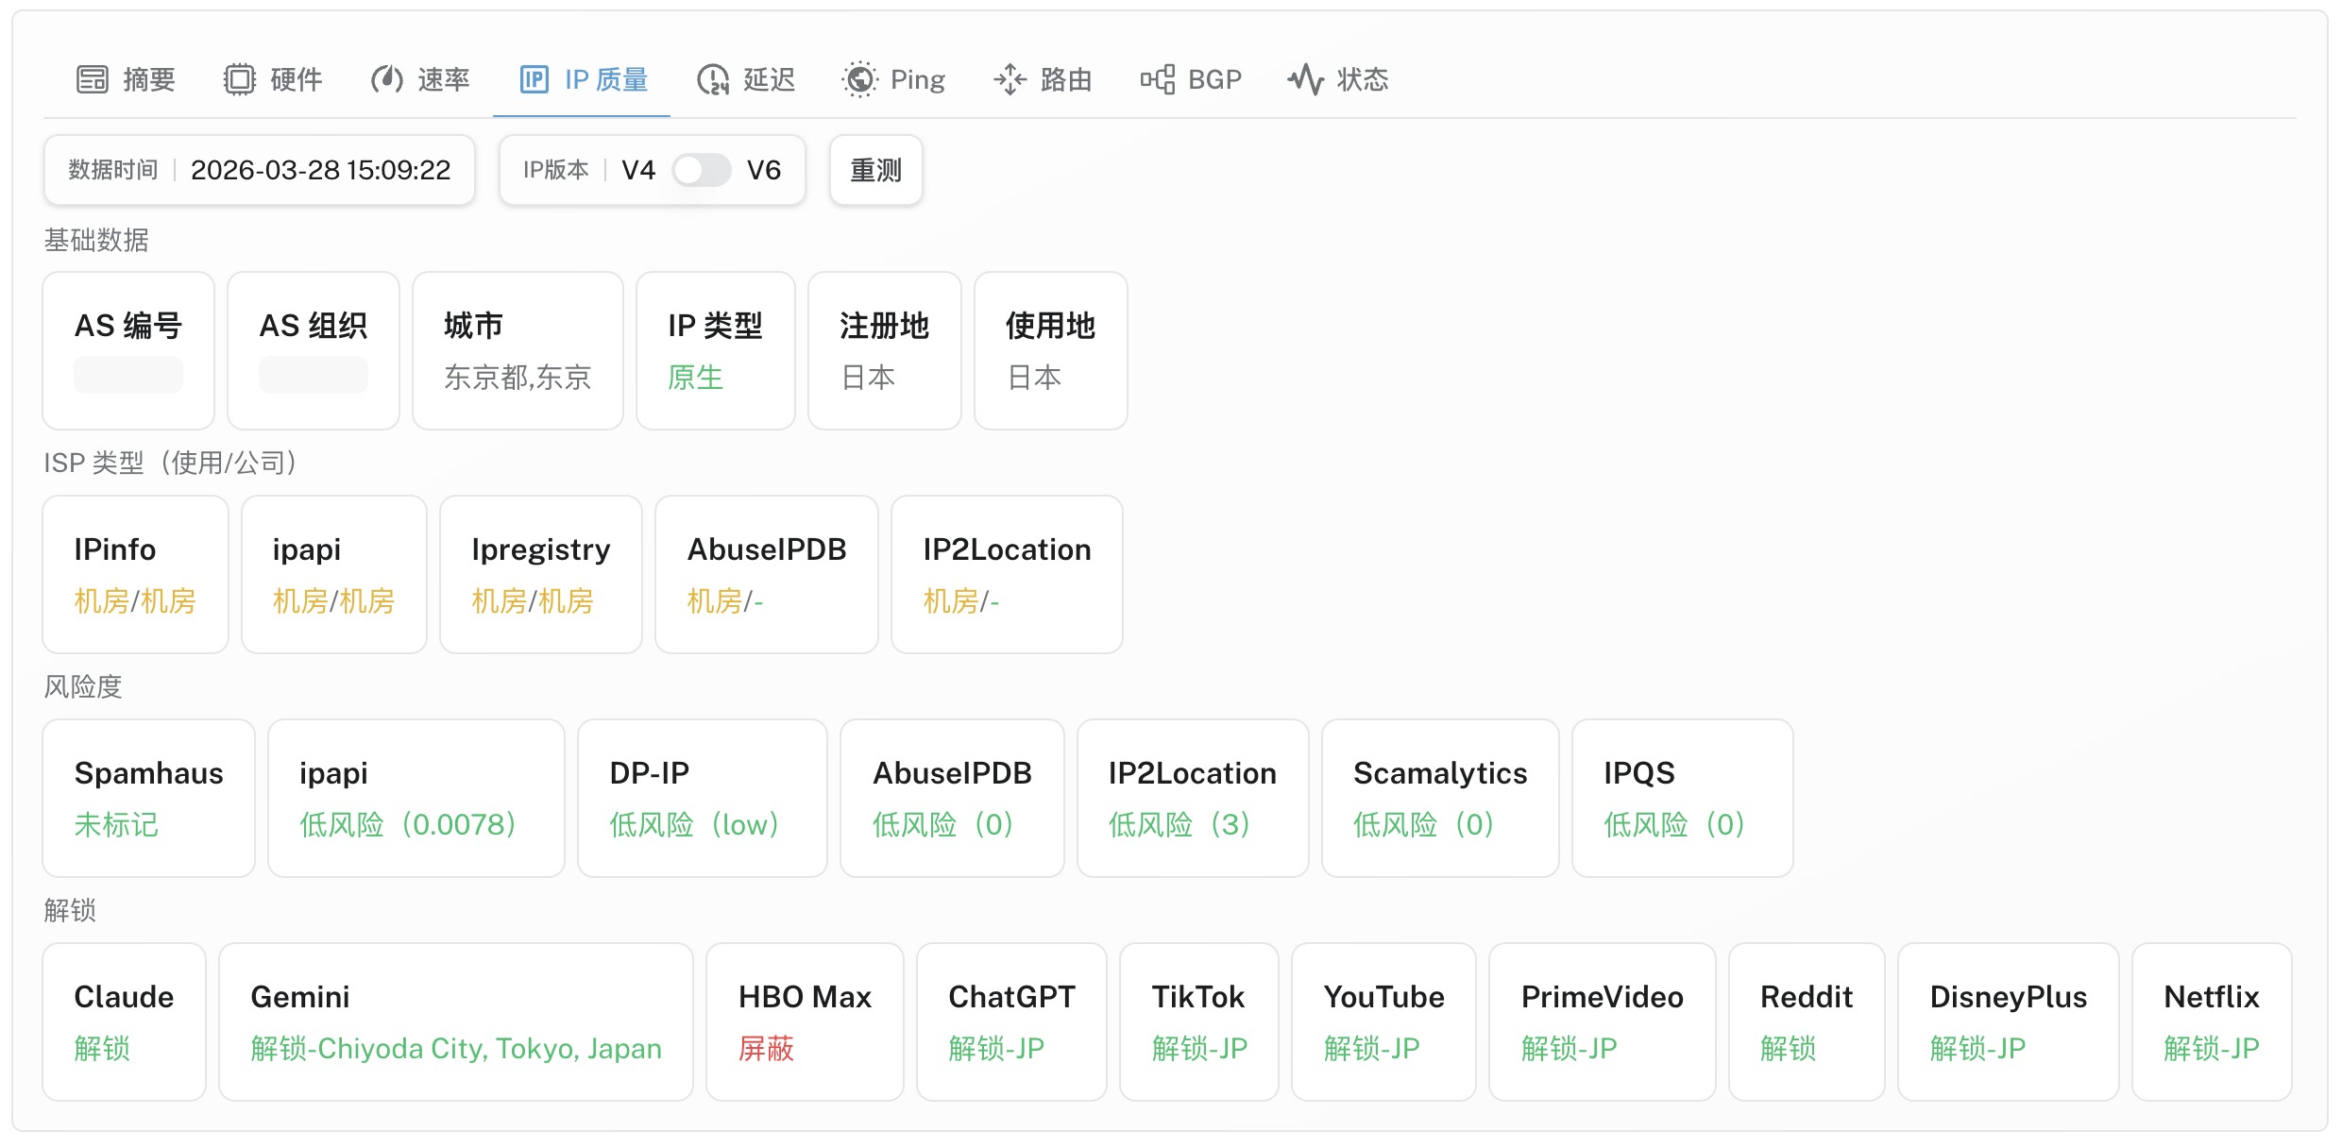
Task: Select the V6 label
Action: point(764,170)
